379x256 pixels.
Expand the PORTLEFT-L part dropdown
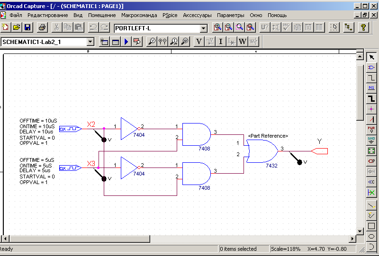point(204,28)
